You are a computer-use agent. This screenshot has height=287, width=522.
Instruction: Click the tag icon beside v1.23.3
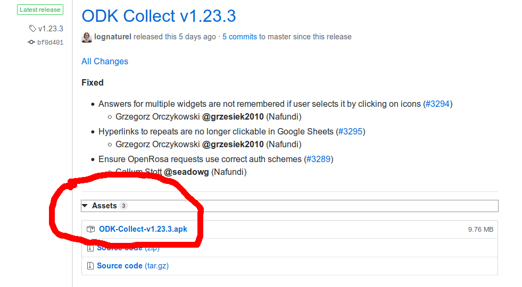click(32, 29)
